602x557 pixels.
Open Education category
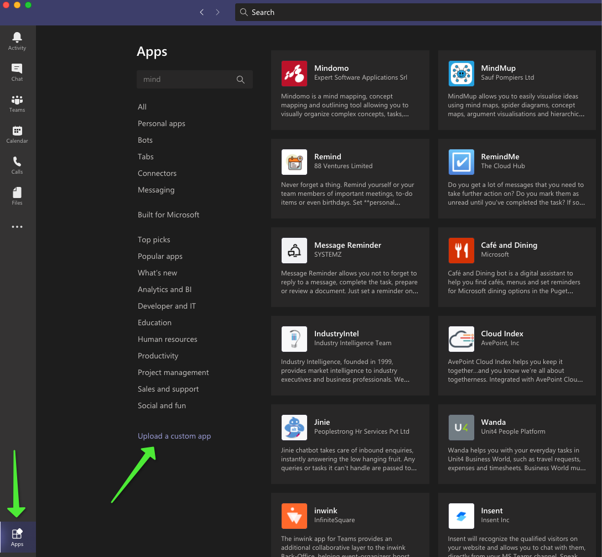coord(154,322)
